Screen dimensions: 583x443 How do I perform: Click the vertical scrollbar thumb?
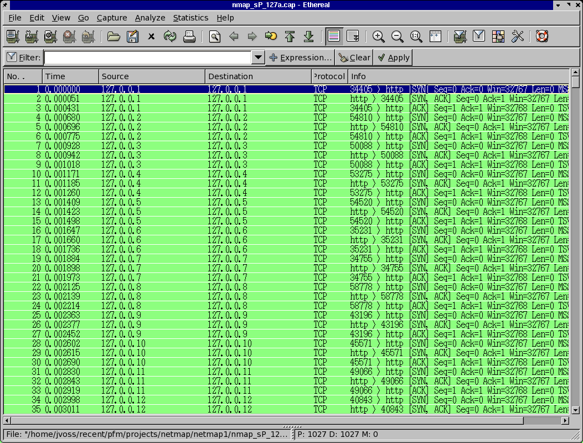[576, 83]
